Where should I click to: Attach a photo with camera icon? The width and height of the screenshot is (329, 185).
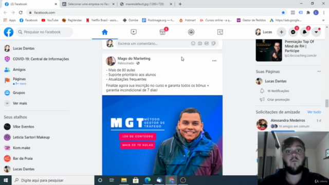point(200,43)
